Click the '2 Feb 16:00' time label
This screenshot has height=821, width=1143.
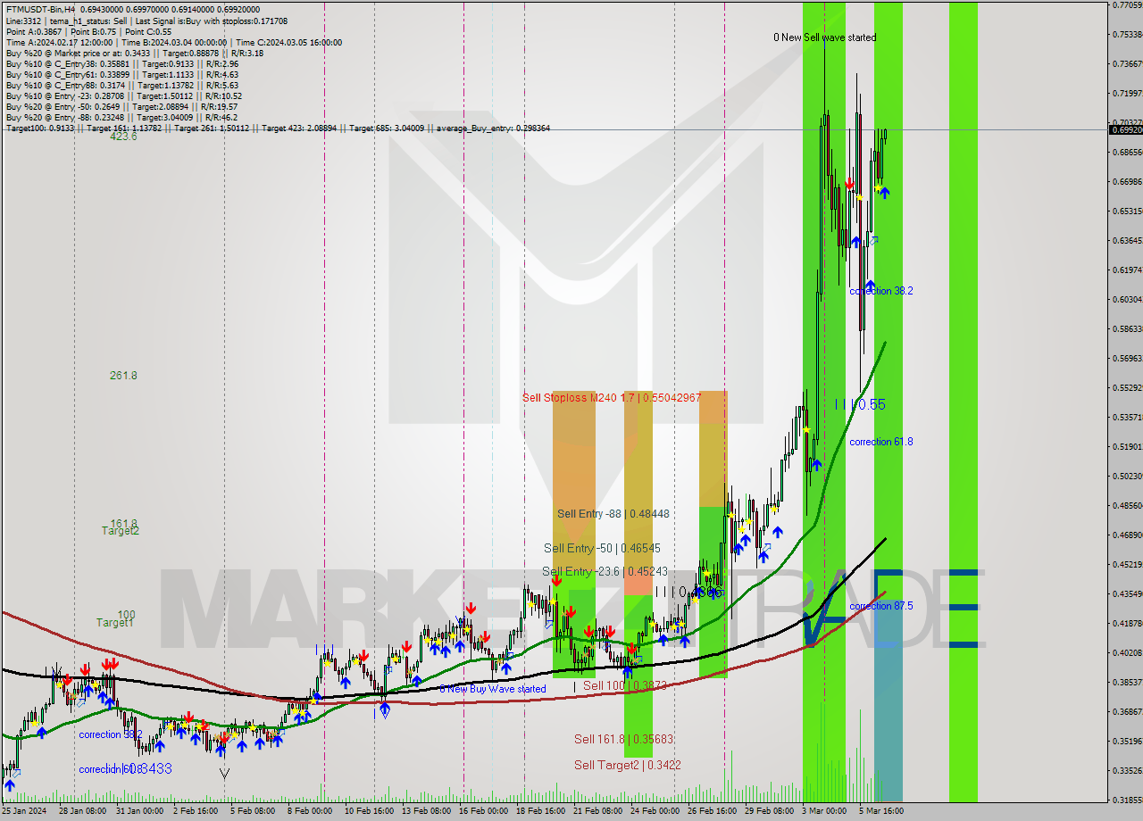[196, 811]
